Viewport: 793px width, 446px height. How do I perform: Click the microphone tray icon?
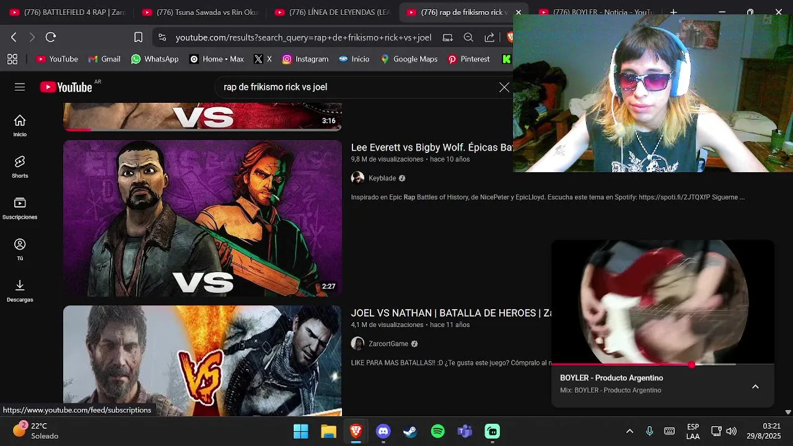click(x=649, y=431)
